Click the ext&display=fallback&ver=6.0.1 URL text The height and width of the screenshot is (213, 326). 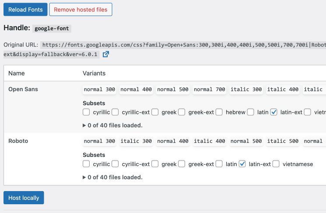51,54
